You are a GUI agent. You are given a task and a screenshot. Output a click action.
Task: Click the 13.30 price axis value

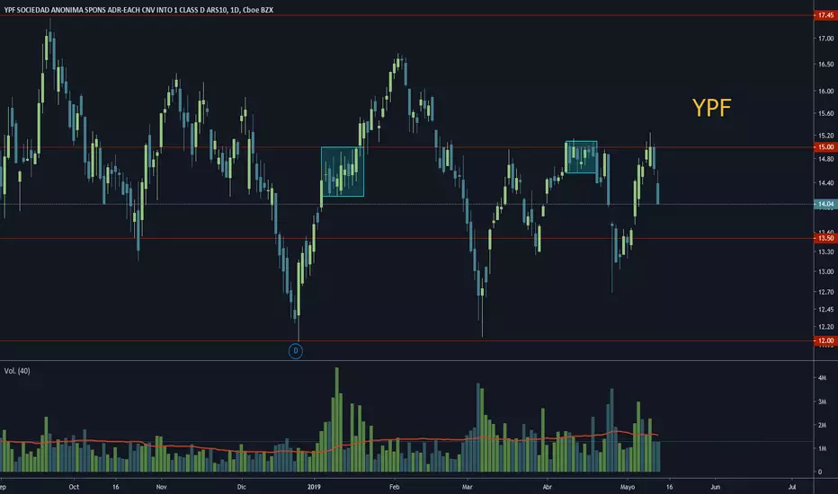click(x=825, y=251)
